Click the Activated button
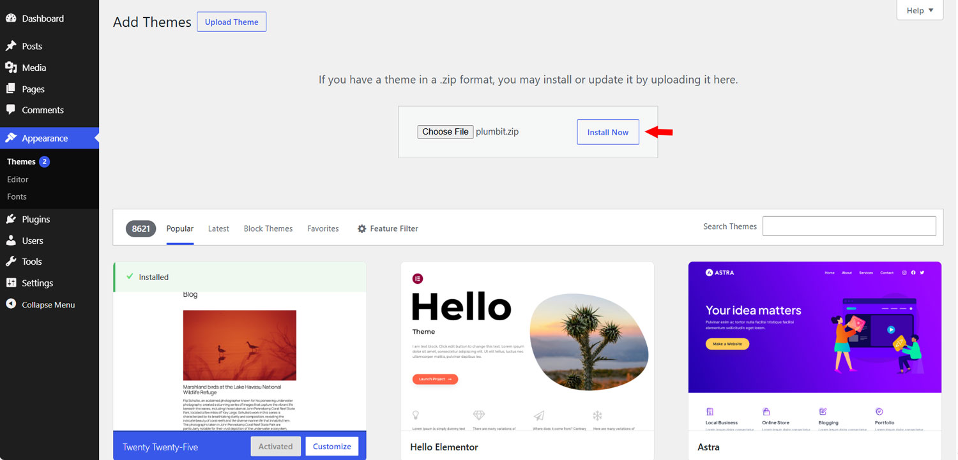Screen dimensions: 958x460 (x=275, y=446)
